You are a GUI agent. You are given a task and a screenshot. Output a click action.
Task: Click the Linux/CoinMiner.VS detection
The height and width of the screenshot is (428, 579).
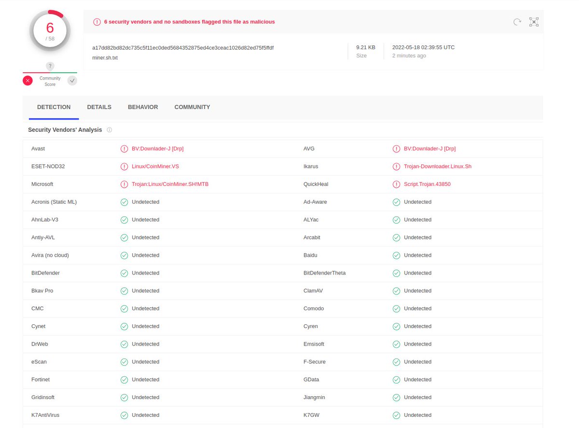pos(155,166)
